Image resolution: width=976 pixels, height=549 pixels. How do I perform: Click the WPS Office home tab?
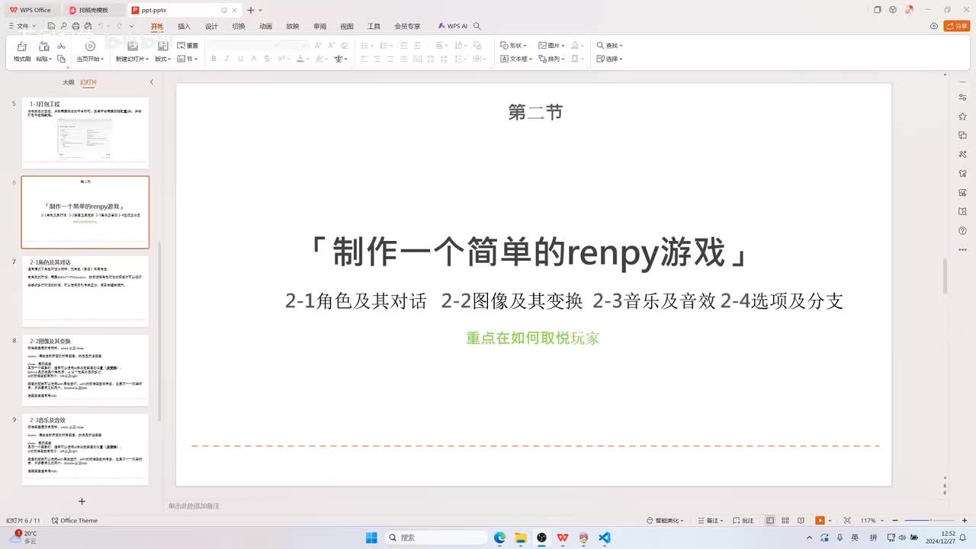click(x=30, y=10)
